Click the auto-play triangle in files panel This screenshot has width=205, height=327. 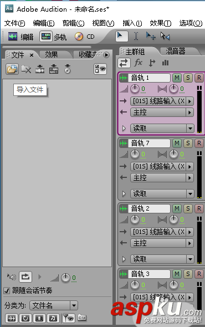[x=40, y=277]
